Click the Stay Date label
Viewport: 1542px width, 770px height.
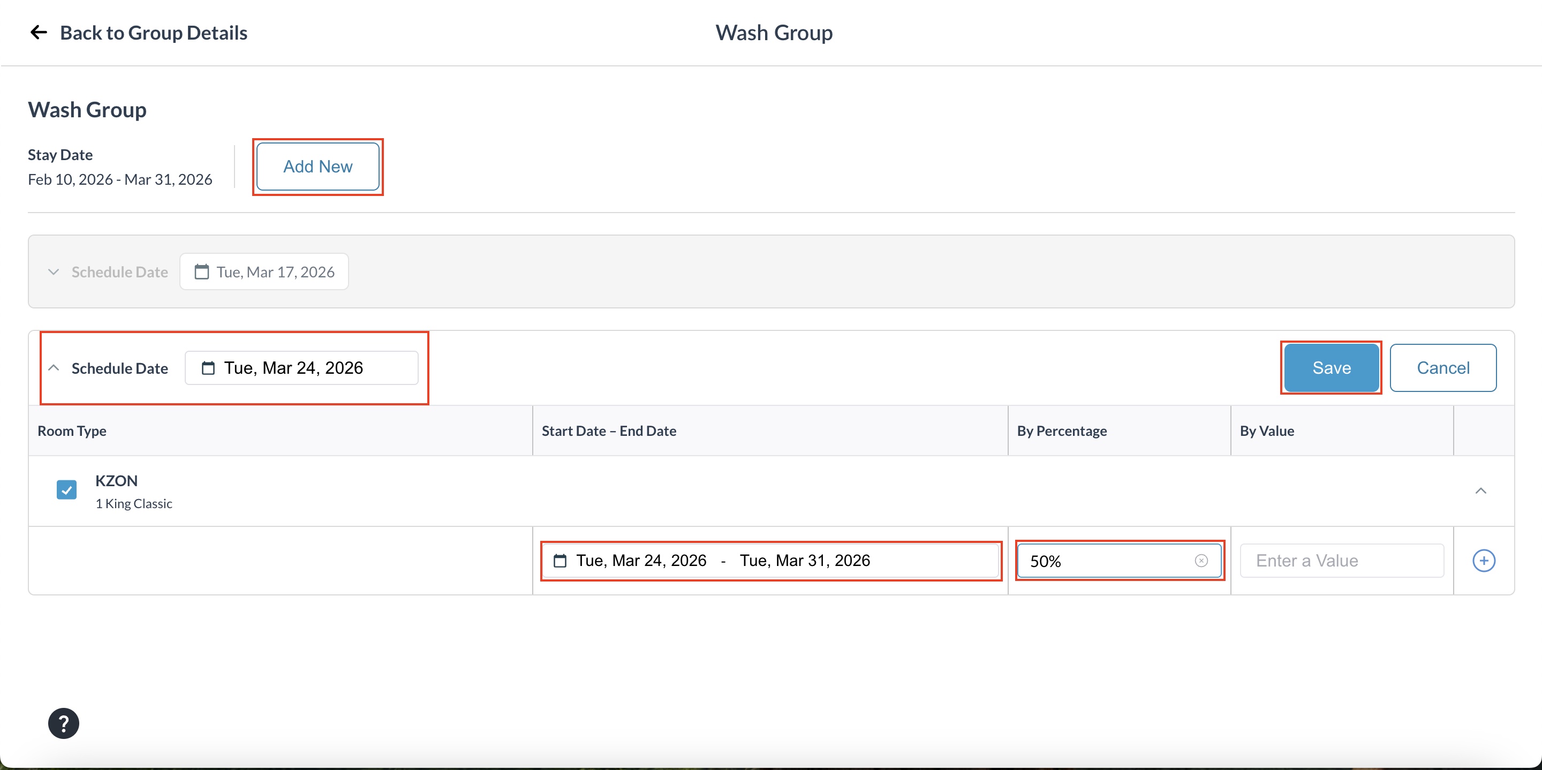coord(60,155)
